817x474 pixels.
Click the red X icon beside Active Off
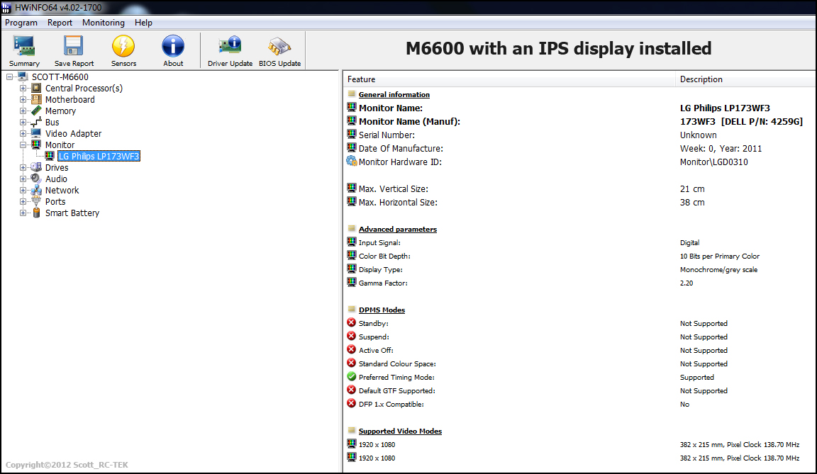click(352, 349)
